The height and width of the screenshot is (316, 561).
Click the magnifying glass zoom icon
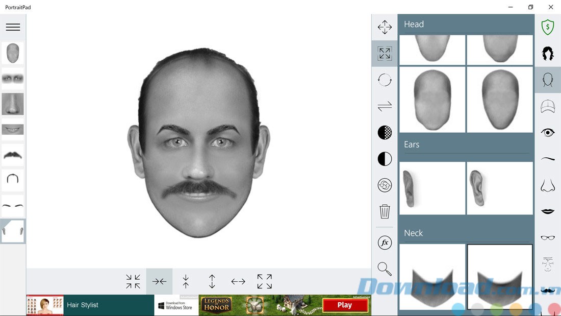coord(385,269)
